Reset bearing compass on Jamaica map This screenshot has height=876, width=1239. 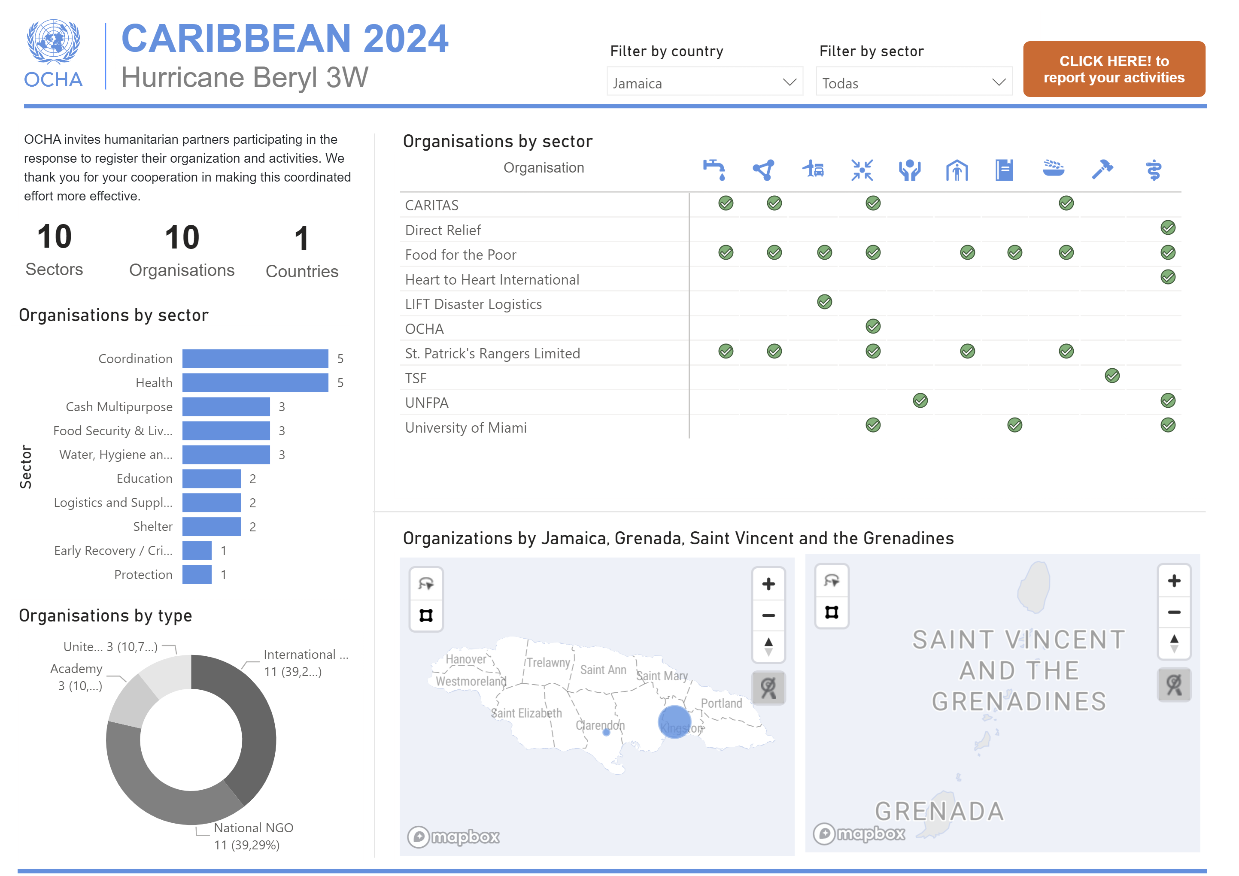pyautogui.click(x=768, y=646)
